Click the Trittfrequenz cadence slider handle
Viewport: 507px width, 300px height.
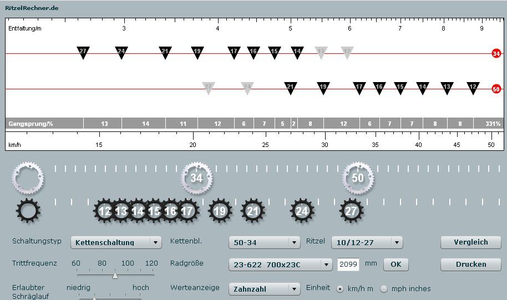(115, 275)
